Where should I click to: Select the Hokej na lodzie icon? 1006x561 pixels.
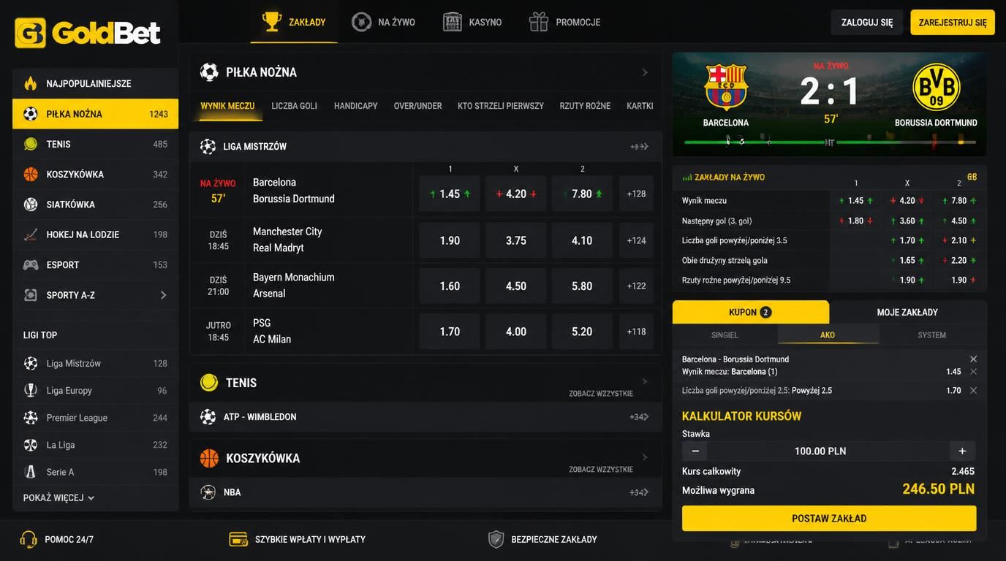pyautogui.click(x=30, y=234)
